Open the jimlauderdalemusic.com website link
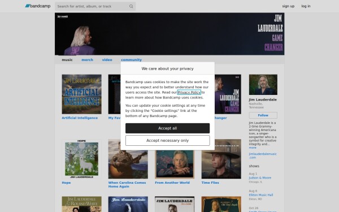Image resolution: width=339 pixels, height=212 pixels. coord(263,156)
